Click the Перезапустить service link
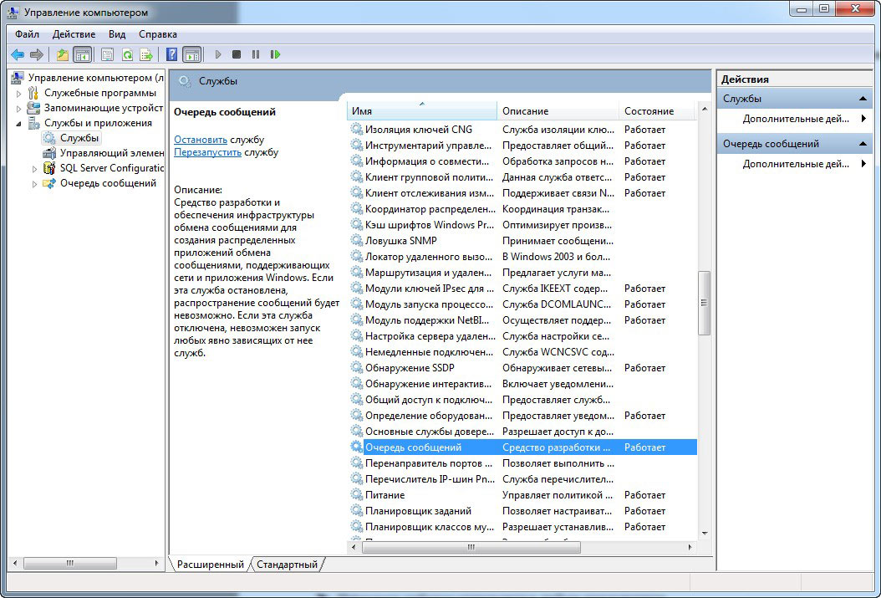881x598 pixels. click(x=208, y=152)
